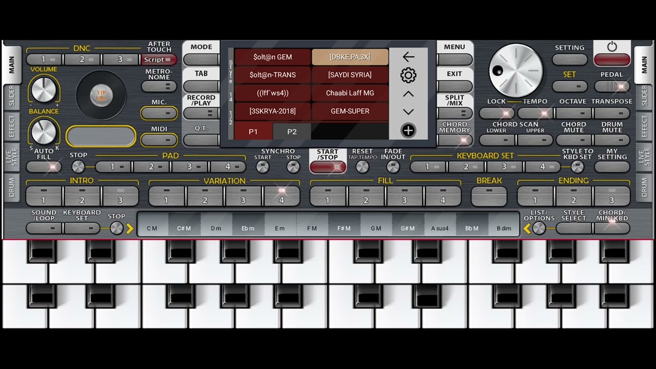Tap the A sus4 chord in chord strip

click(x=440, y=225)
